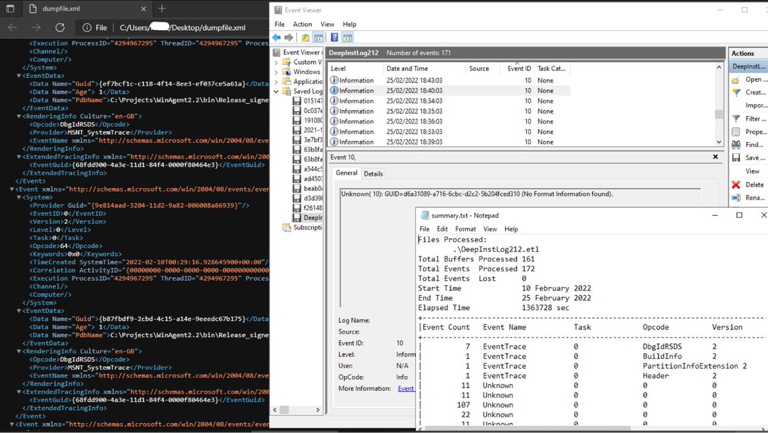
Task: Sort events by the Event ID column
Action: click(518, 68)
